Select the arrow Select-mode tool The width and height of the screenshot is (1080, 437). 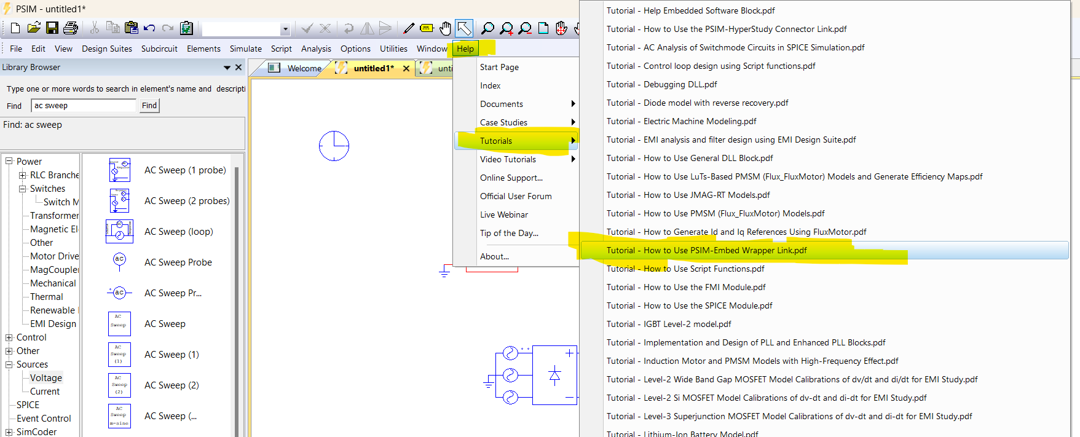click(x=464, y=28)
